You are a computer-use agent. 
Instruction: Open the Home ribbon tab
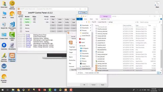click(x=85, y=19)
